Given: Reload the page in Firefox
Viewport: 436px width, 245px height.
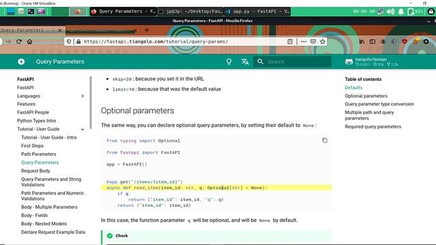Looking at the screenshot, I should point(19,42).
